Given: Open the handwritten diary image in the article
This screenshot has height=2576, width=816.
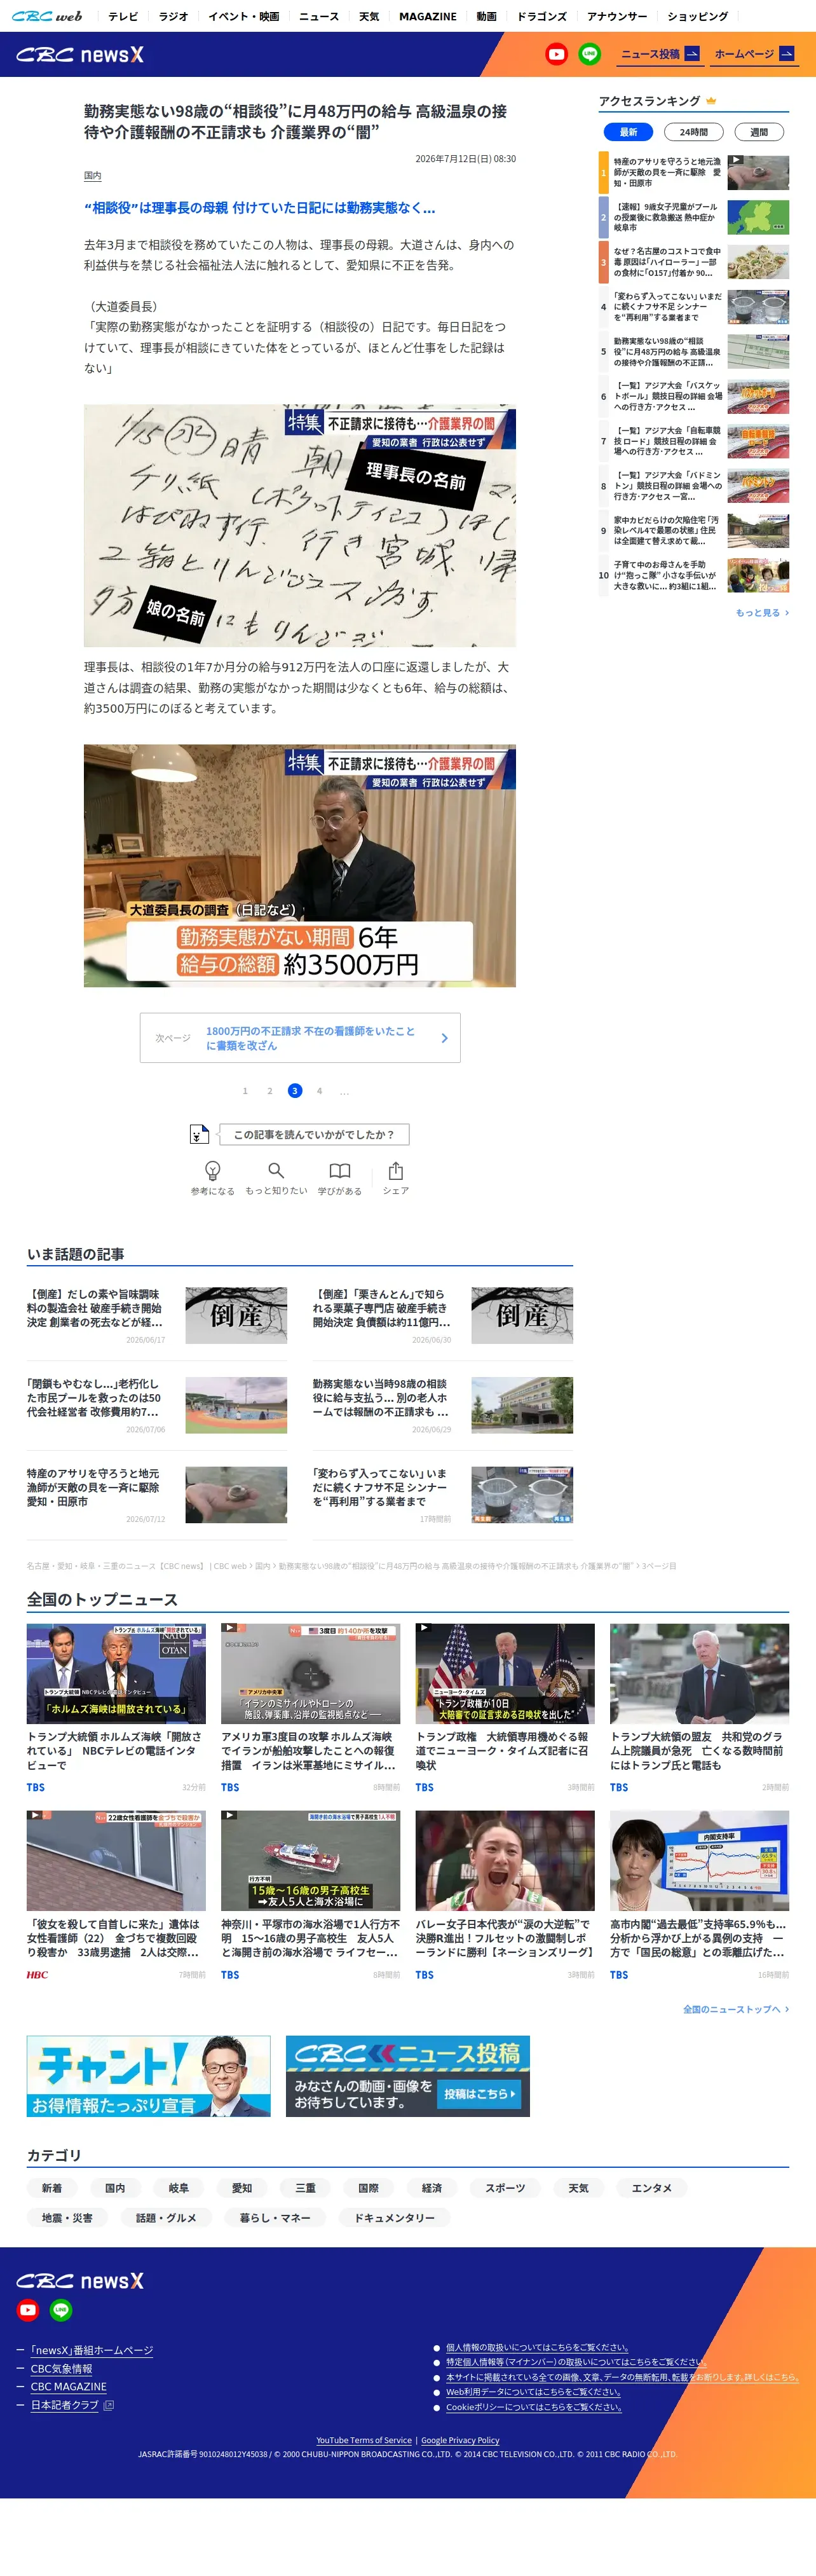Looking at the screenshot, I should coord(300,526).
